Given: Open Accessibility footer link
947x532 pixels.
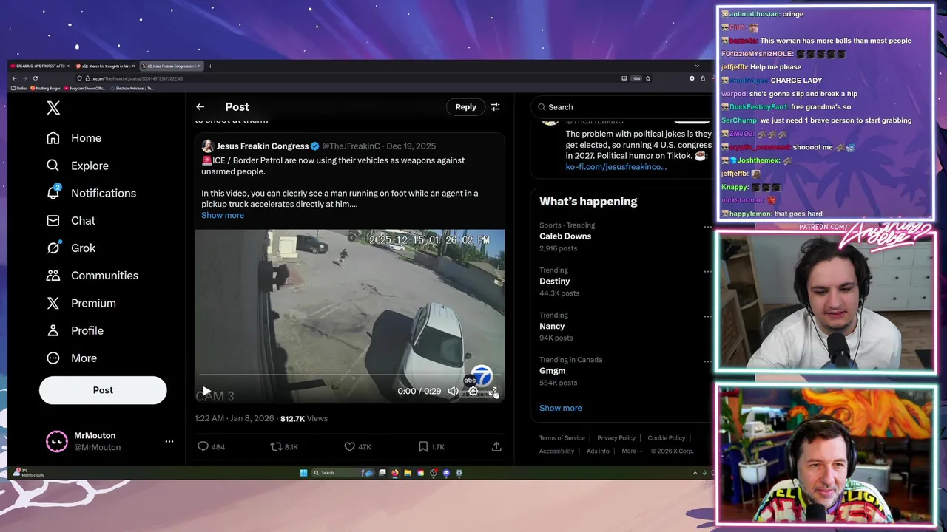Looking at the screenshot, I should click(x=556, y=451).
